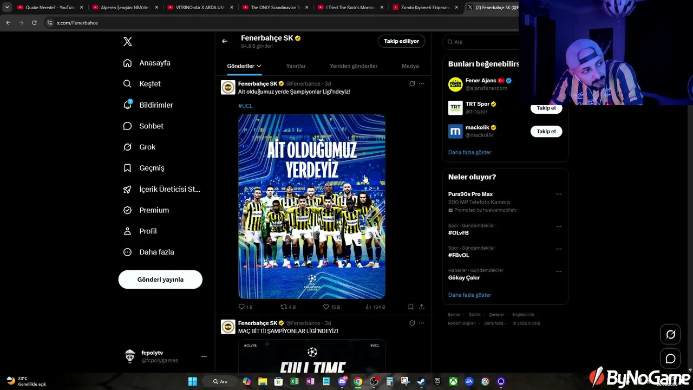The width and height of the screenshot is (693, 390).
Task: Click the Gönderi yayınla button
Action: point(160,279)
